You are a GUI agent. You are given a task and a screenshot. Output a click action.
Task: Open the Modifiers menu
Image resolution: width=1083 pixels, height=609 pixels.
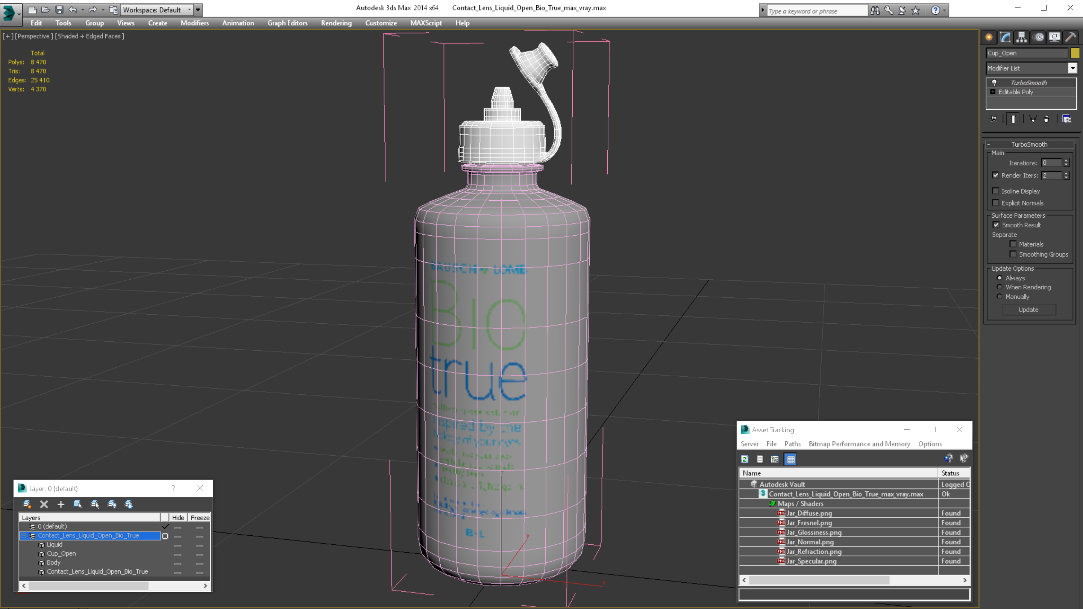point(195,23)
